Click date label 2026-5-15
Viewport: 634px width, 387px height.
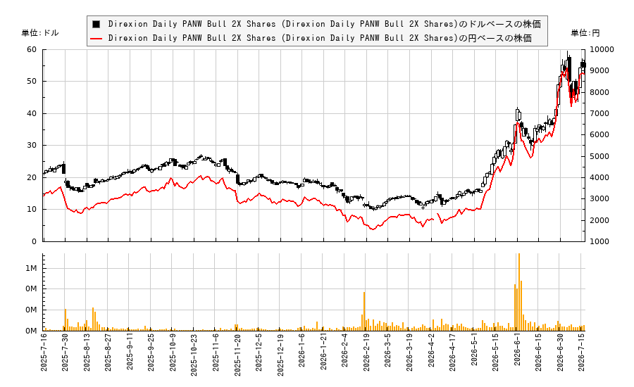(496, 353)
